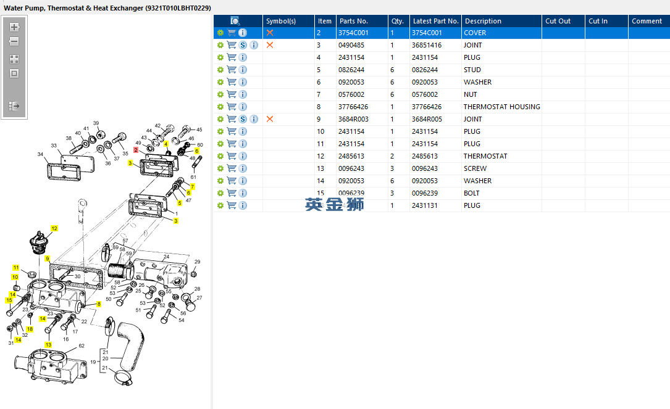Click yellow callout 4 in the diagram

click(166, 144)
